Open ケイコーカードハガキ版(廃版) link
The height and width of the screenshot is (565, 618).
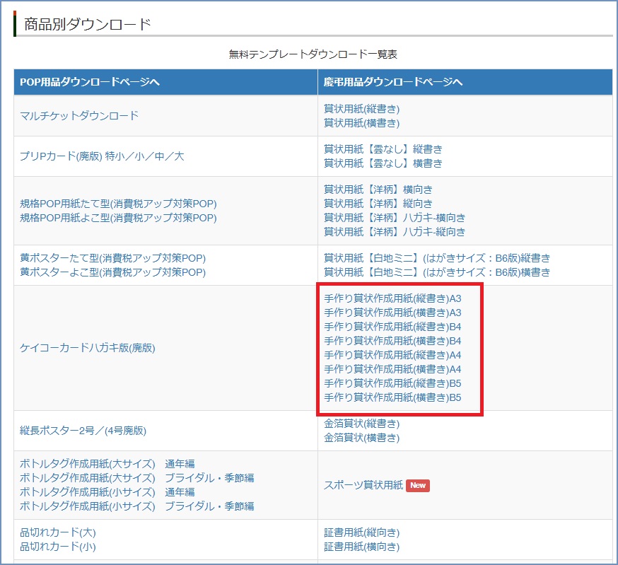pyautogui.click(x=87, y=348)
